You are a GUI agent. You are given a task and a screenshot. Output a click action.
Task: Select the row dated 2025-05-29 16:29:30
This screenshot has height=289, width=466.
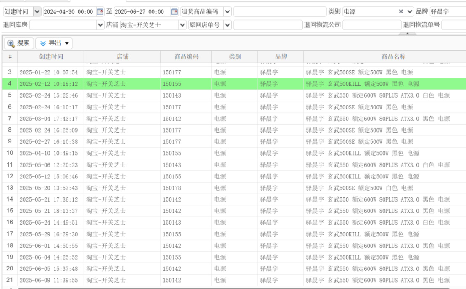234,234
